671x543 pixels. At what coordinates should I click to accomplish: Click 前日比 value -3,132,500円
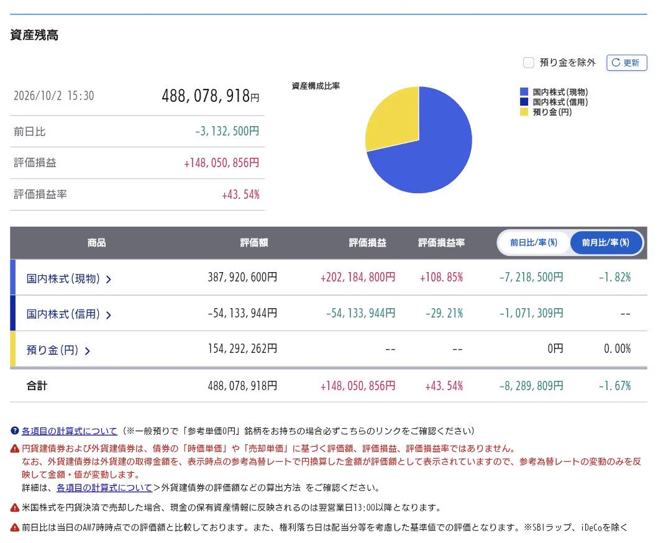(x=227, y=131)
